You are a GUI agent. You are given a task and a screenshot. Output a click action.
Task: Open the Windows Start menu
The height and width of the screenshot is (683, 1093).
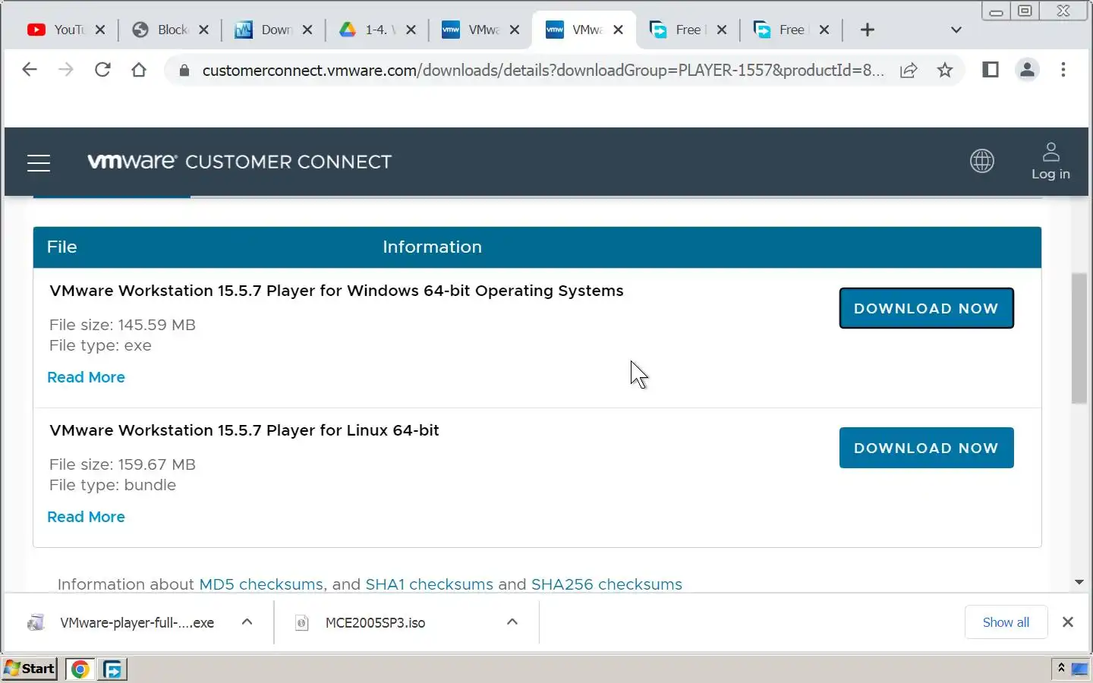[29, 669]
